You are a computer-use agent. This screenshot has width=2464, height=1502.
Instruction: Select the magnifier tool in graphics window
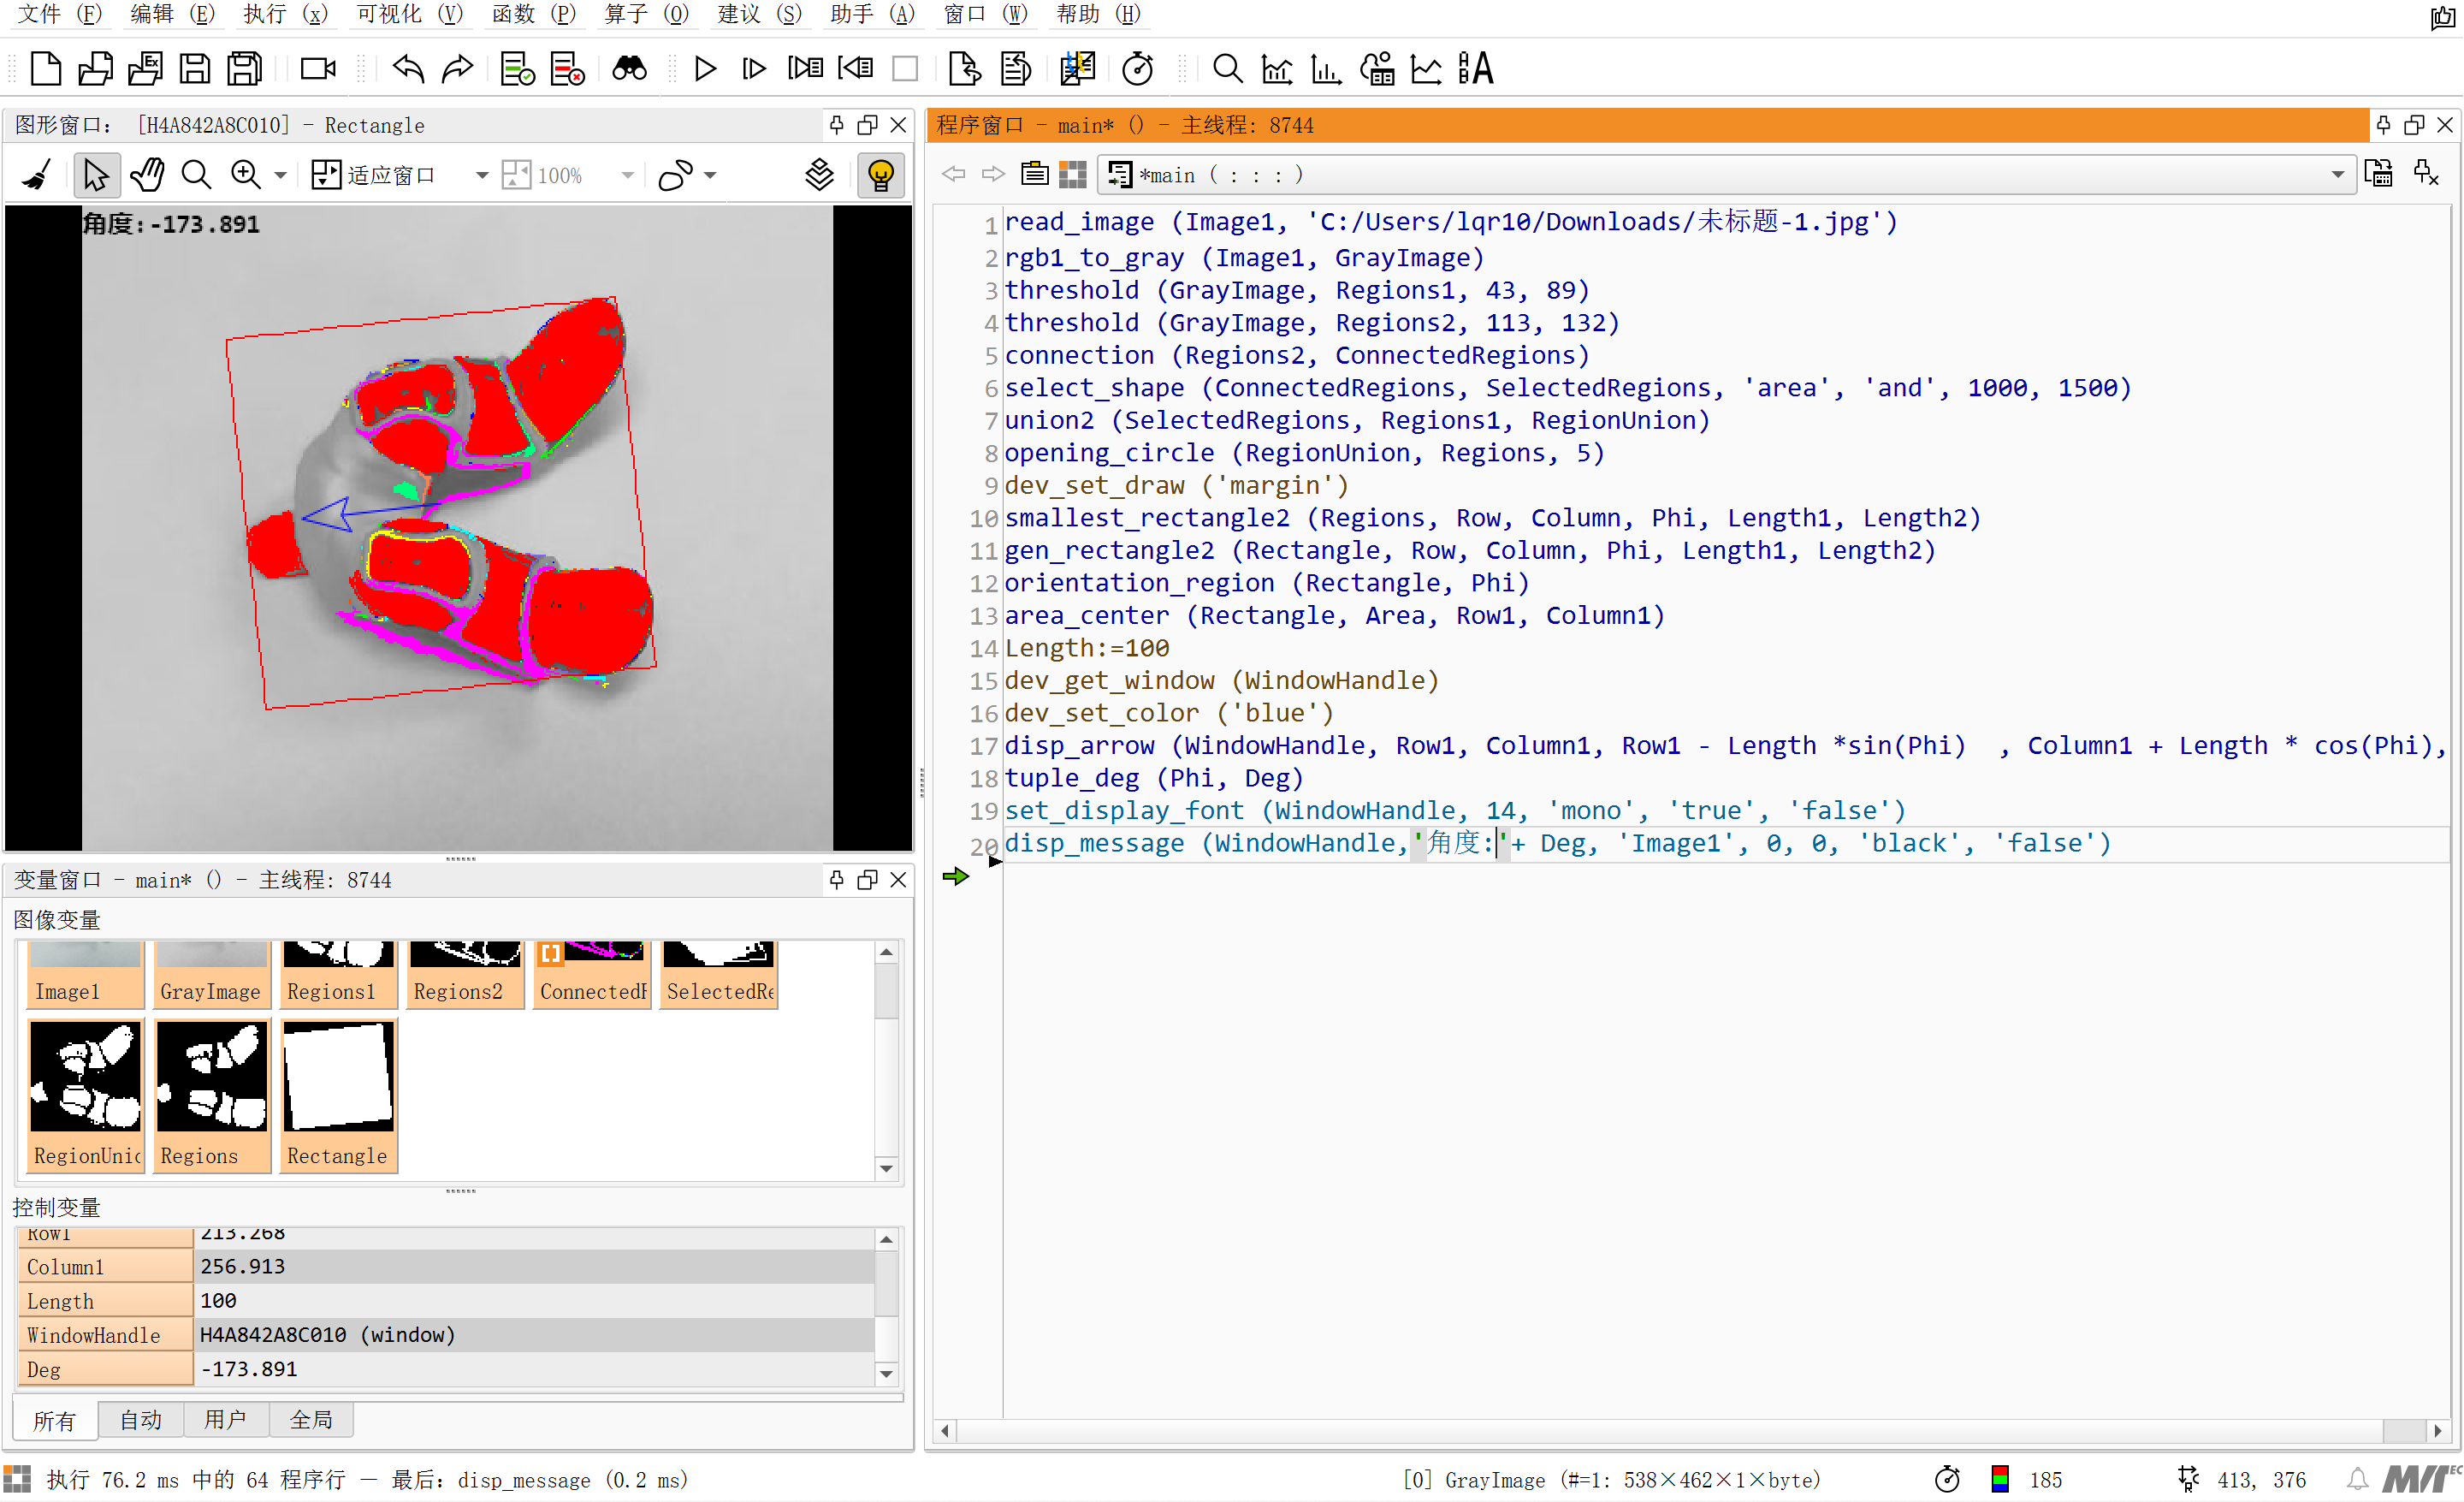pyautogui.click(x=196, y=175)
